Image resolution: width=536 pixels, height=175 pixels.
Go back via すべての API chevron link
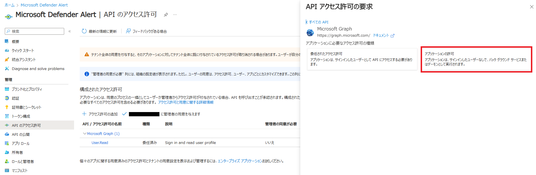(317, 22)
